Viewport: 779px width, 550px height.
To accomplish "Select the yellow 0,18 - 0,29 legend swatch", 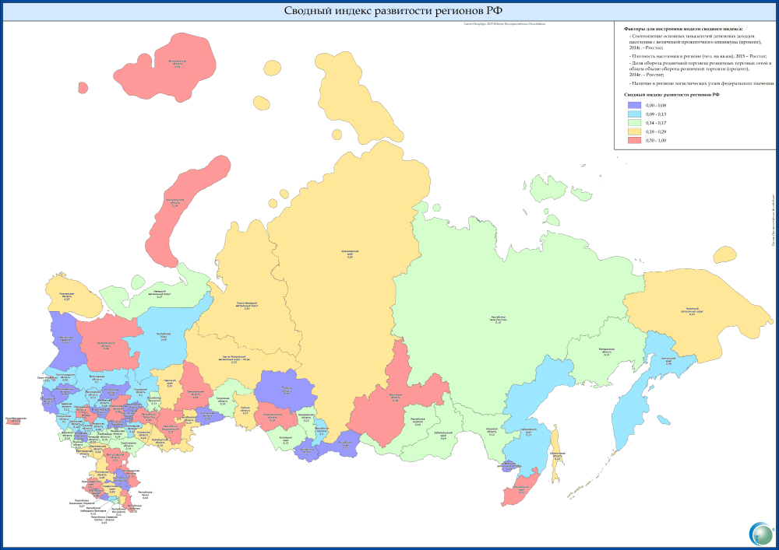I will [x=635, y=131].
